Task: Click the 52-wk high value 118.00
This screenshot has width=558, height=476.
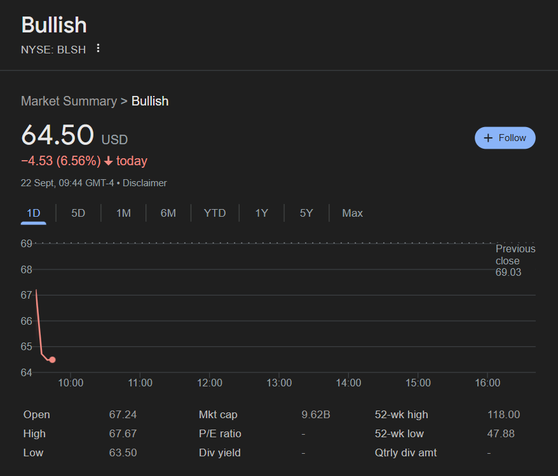Action: pyautogui.click(x=503, y=414)
